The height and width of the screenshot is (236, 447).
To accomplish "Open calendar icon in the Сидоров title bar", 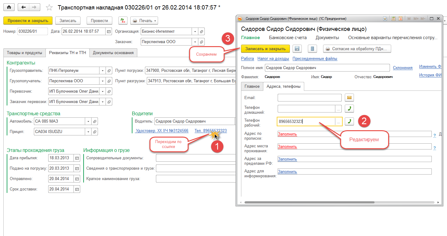I will [400, 19].
